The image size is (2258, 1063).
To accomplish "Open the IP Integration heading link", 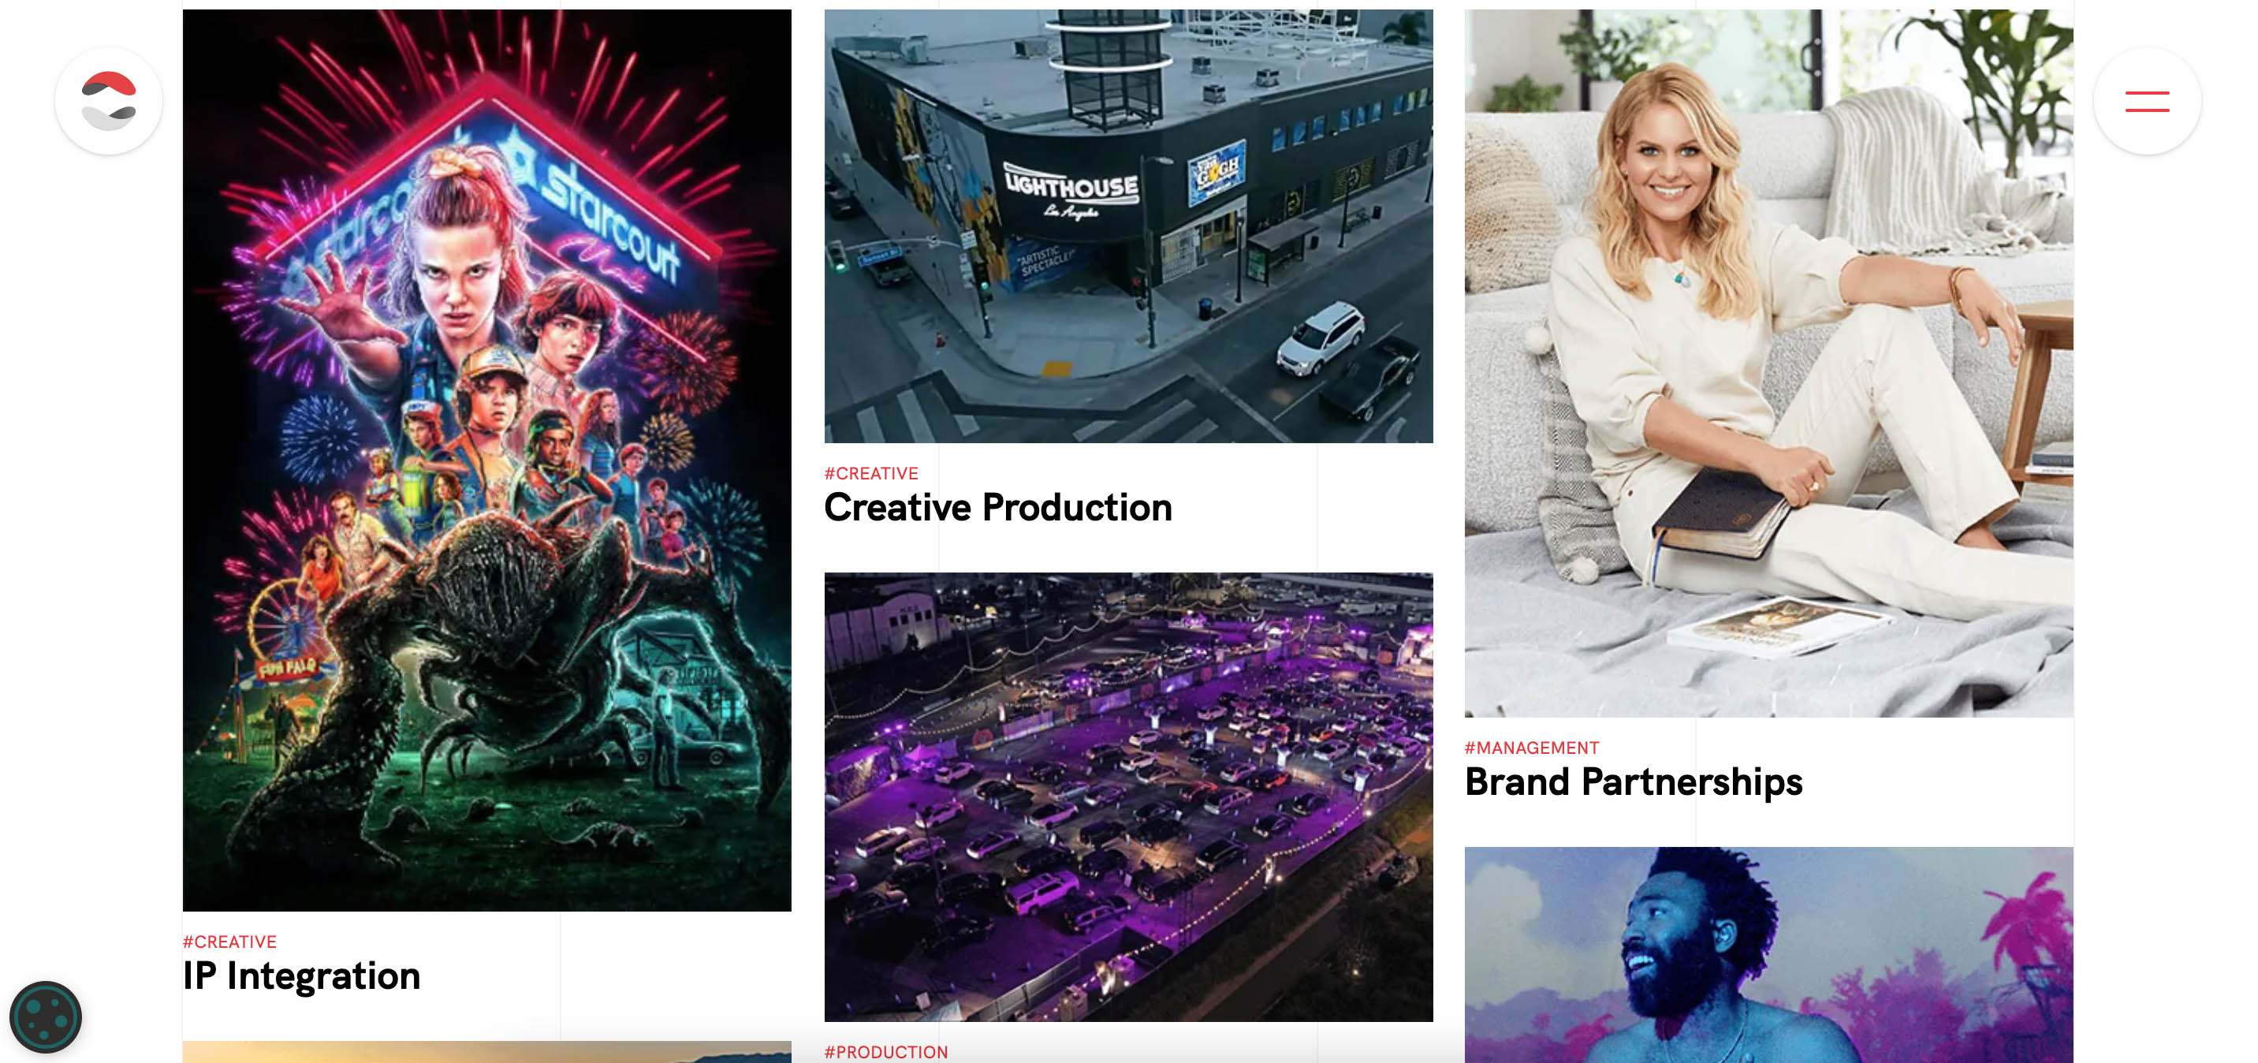I will [301, 976].
